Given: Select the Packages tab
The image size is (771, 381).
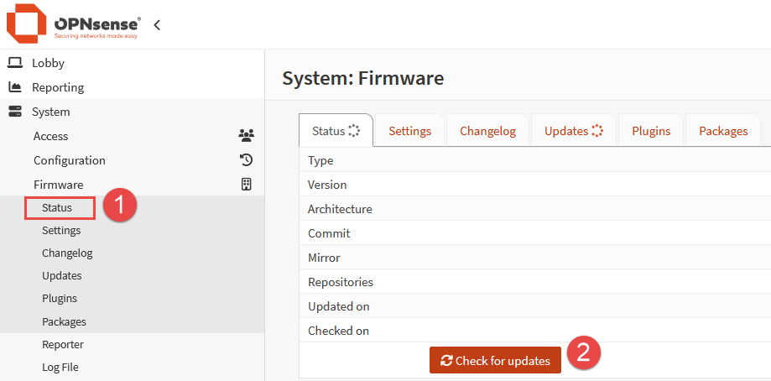Looking at the screenshot, I should (723, 131).
